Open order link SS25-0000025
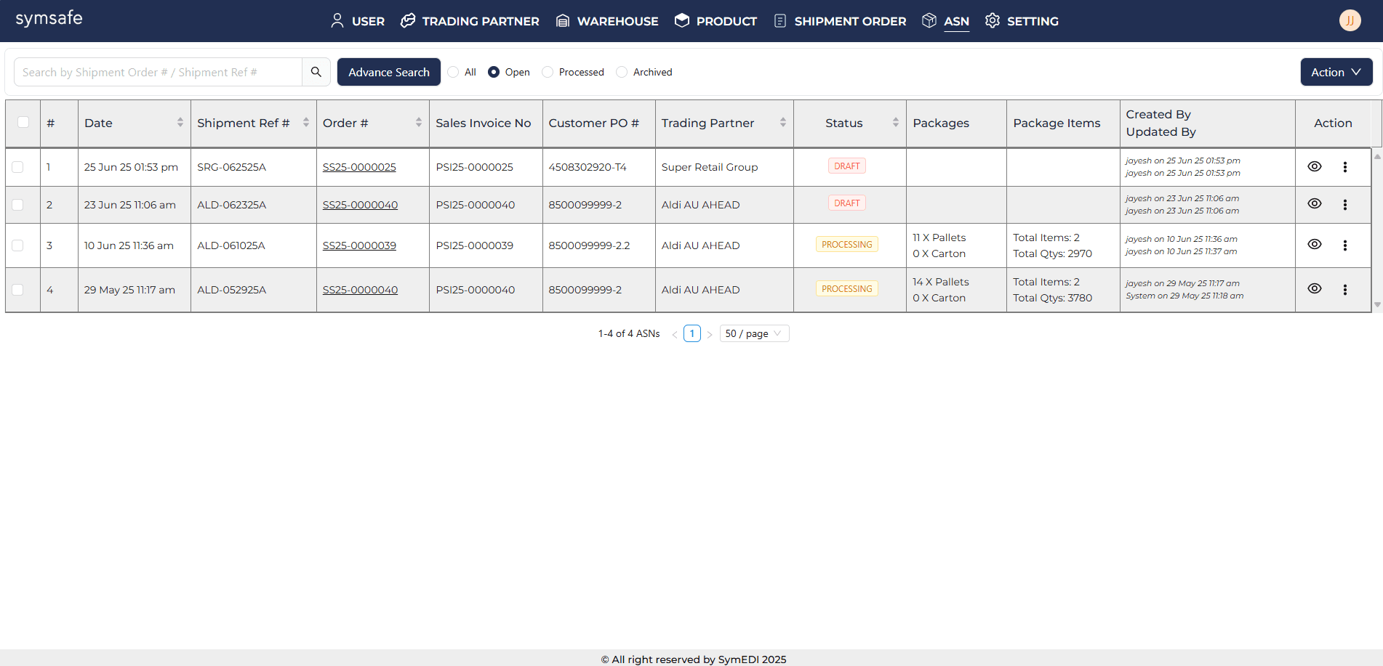Image resolution: width=1383 pixels, height=666 pixels. coord(359,167)
